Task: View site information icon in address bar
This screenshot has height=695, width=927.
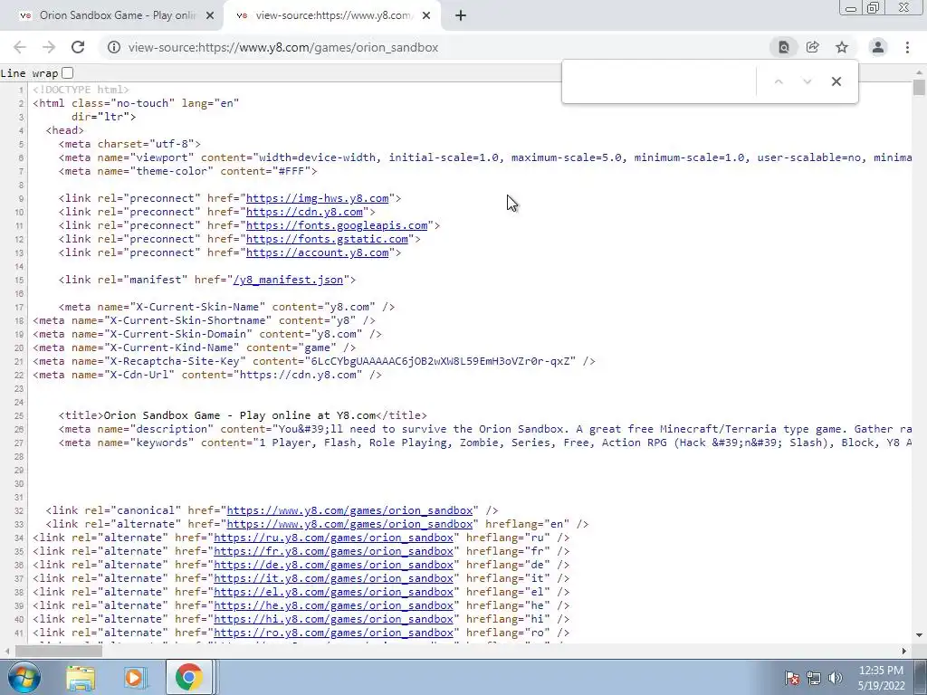Action: click(x=113, y=47)
